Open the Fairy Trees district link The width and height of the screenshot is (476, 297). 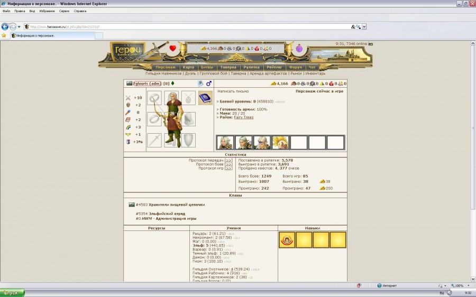(243, 117)
